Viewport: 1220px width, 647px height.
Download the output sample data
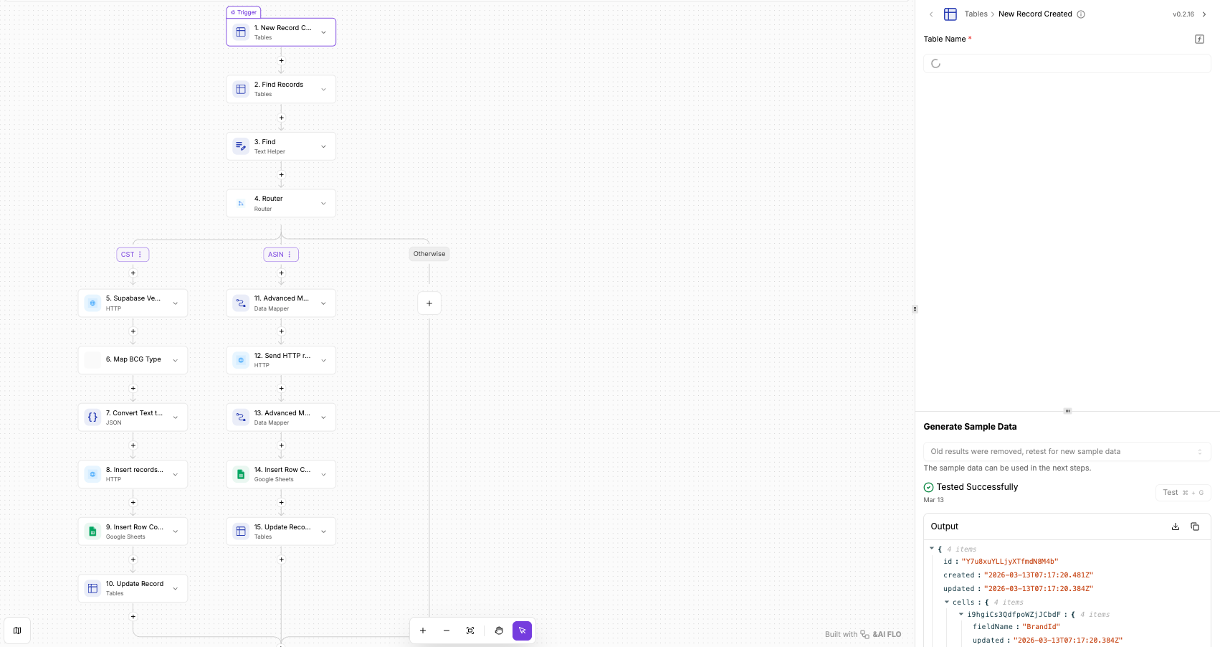1176,526
